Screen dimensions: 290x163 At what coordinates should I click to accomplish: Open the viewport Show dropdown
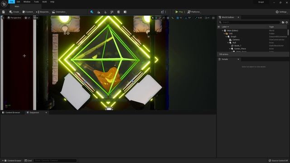36,18
